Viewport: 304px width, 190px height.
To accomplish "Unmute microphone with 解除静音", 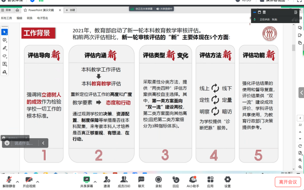I will tap(9, 182).
